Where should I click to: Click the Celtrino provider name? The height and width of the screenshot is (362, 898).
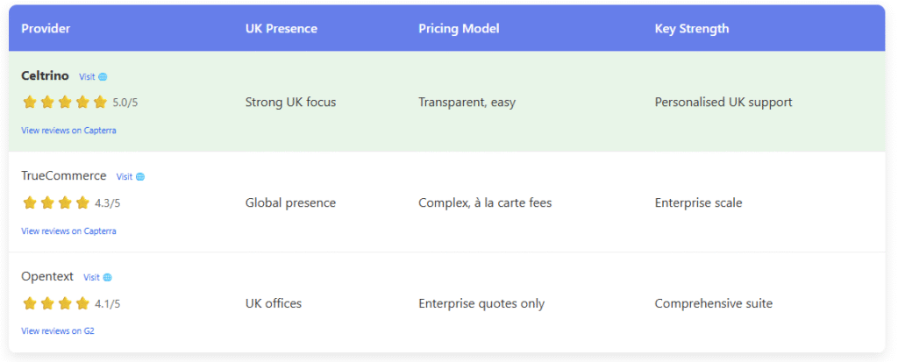point(45,76)
